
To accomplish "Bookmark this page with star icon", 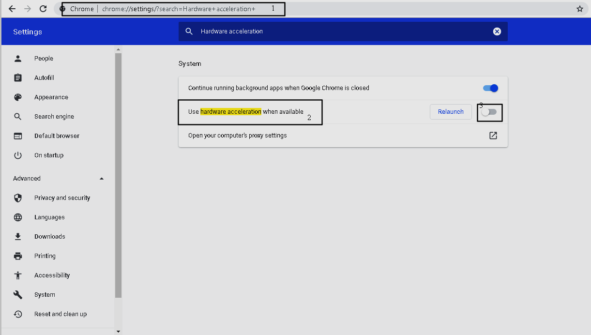I will point(579,9).
